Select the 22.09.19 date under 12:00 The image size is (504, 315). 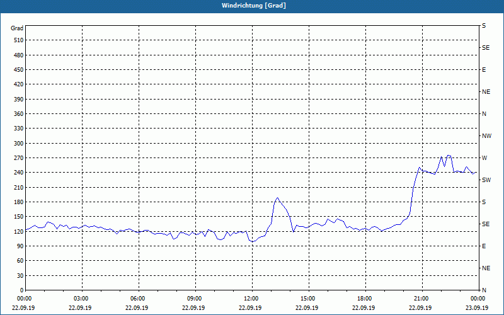pos(250,308)
